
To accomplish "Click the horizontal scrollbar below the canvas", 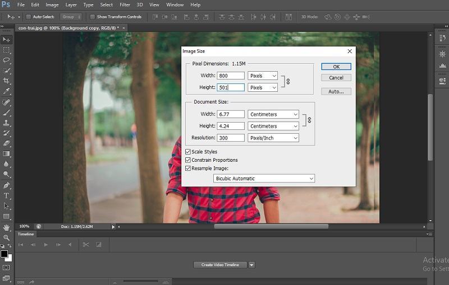I will click(x=271, y=226).
